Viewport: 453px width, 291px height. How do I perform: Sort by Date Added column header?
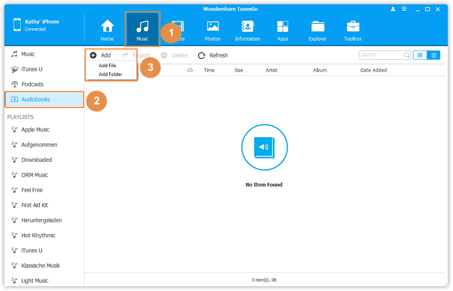pyautogui.click(x=373, y=70)
